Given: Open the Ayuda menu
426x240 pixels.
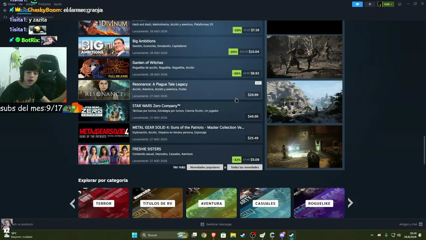Looking at the screenshot, I should (x=58, y=4).
